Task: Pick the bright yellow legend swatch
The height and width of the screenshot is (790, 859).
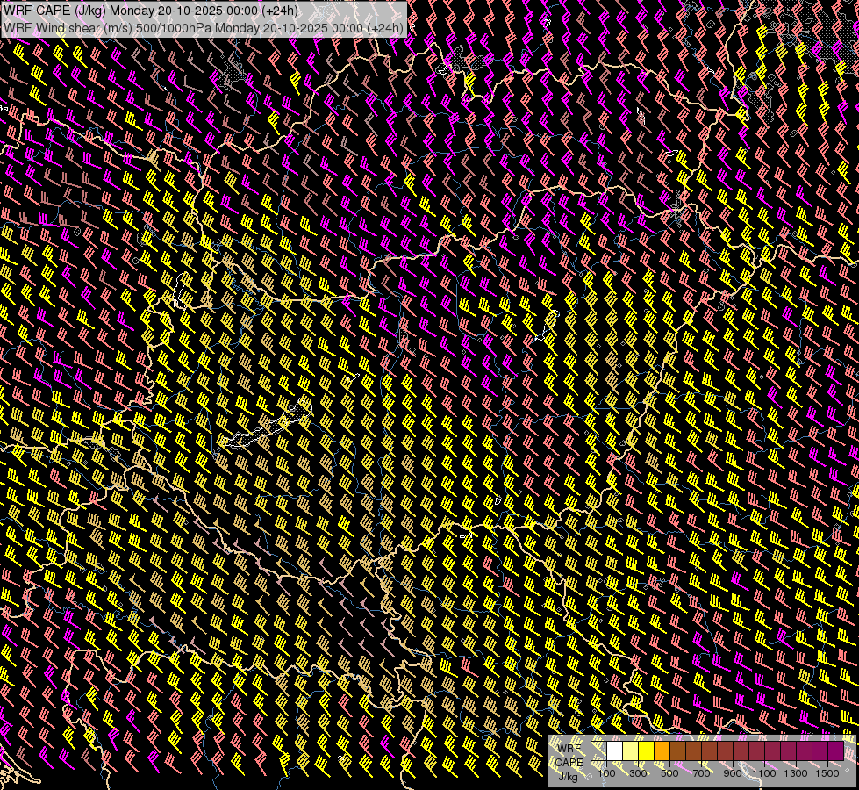Action: (647, 751)
